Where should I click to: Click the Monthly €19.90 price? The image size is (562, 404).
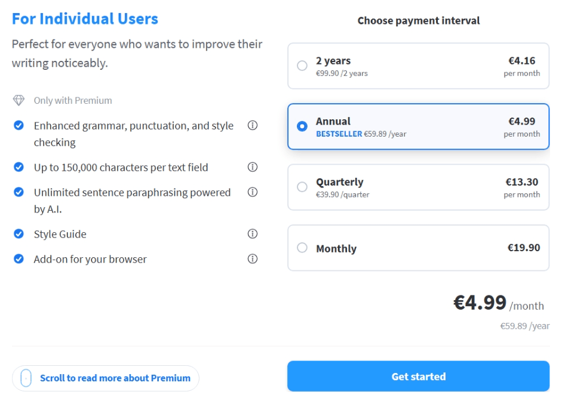tap(524, 248)
